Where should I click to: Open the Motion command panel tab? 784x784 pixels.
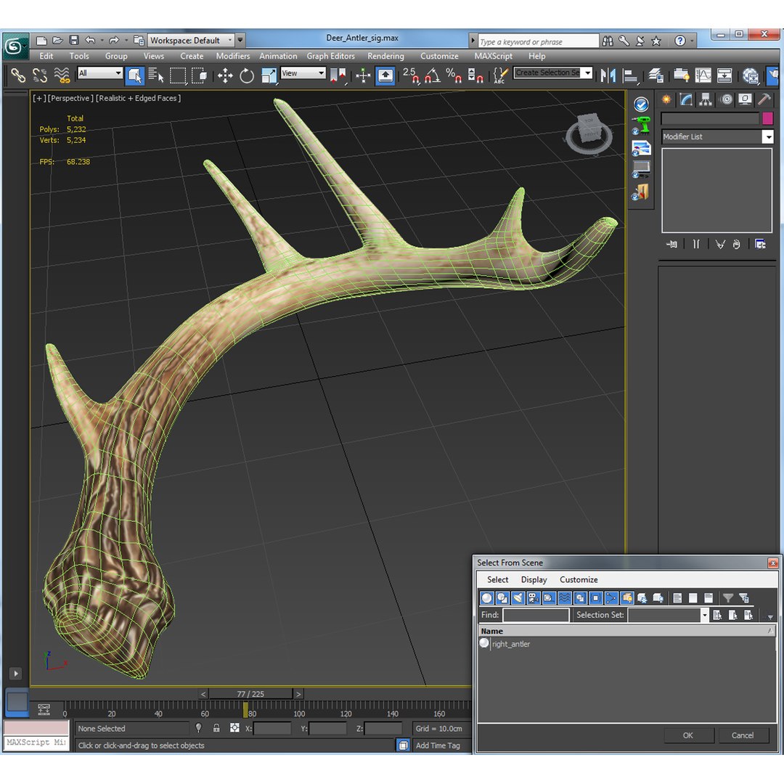click(727, 99)
